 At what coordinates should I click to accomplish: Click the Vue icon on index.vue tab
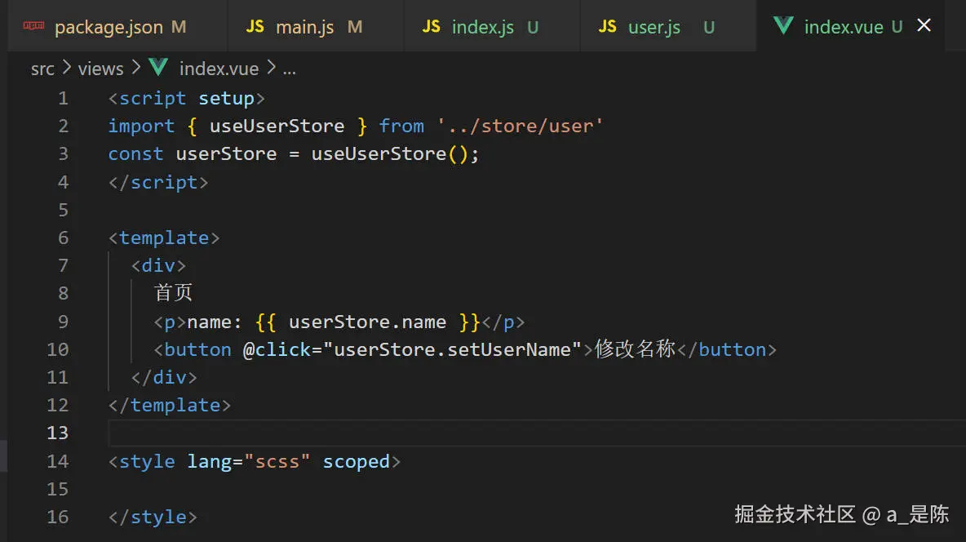pos(783,26)
